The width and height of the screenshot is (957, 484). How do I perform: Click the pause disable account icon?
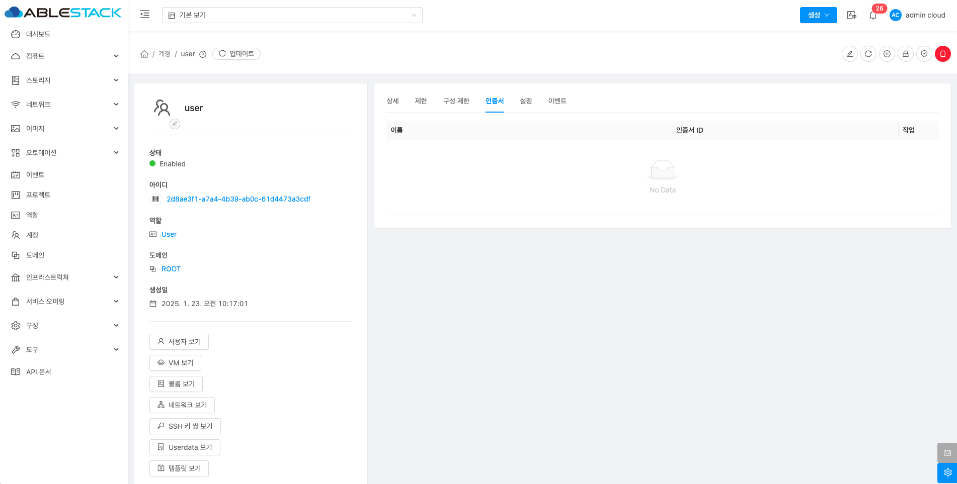tap(887, 54)
